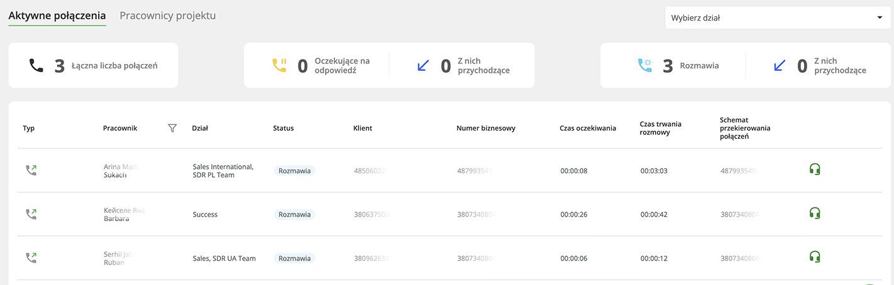Click the Pracownik column header
This screenshot has width=894, height=285.
[120, 128]
